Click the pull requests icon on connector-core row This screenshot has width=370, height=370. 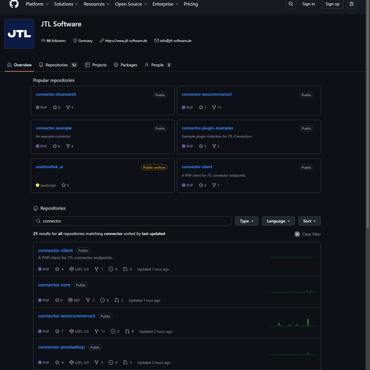pos(117,300)
